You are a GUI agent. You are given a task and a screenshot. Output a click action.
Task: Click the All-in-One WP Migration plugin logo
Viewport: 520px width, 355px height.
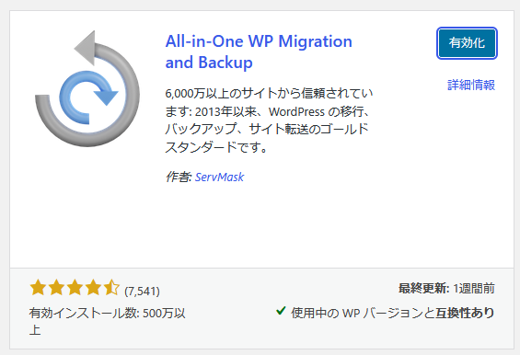[87, 88]
